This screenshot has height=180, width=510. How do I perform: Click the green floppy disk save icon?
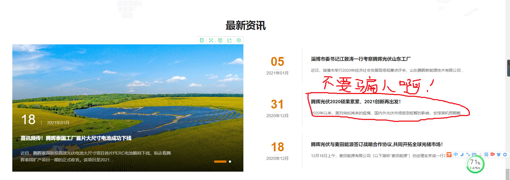point(220,40)
